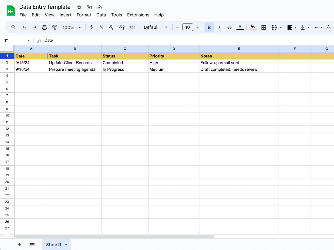
Task: Merge the selected cells
Action: pos(274,27)
